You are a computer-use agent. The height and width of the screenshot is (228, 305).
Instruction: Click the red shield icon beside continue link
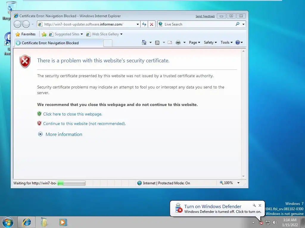39,123
